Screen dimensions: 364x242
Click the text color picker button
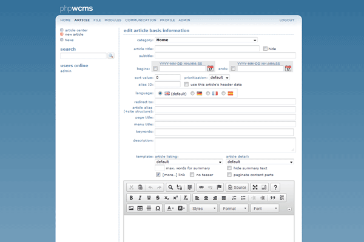tap(170, 208)
